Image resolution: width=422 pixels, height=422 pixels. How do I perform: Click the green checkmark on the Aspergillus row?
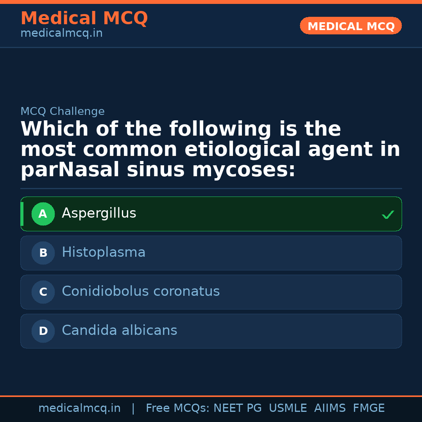pos(388,215)
